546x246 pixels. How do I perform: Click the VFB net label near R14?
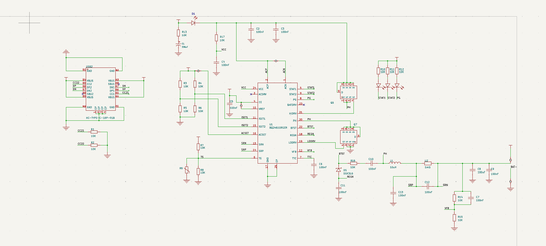[x=447, y=208]
